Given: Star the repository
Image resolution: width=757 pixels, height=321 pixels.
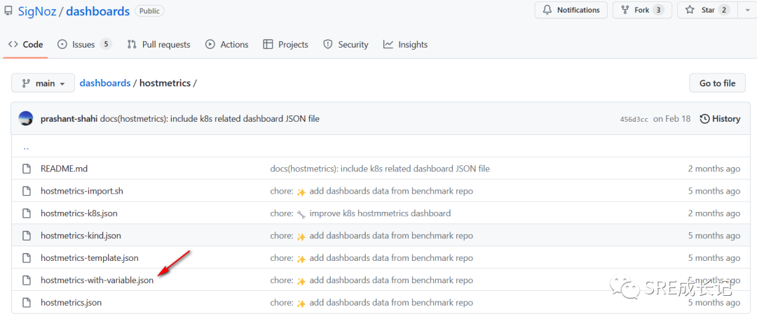Looking at the screenshot, I should coord(708,10).
